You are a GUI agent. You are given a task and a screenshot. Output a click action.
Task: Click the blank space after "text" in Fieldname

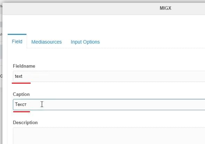tap(114, 76)
